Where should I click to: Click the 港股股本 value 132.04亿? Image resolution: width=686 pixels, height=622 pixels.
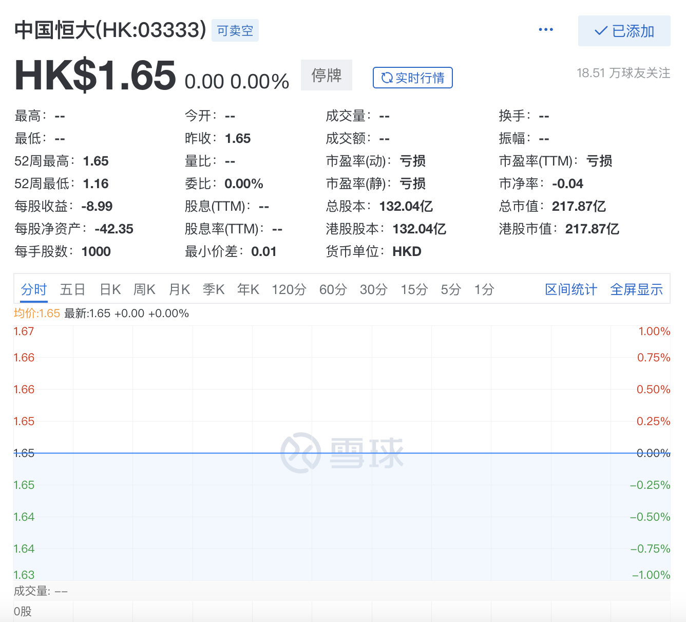point(420,229)
